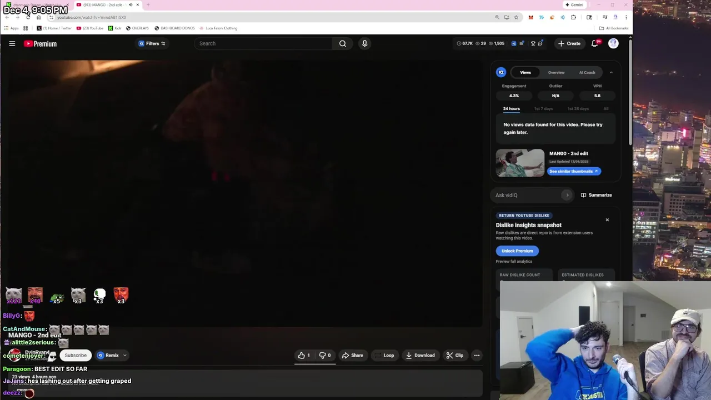The width and height of the screenshot is (711, 400).
Task: Open the notifications bell
Action: click(x=594, y=43)
